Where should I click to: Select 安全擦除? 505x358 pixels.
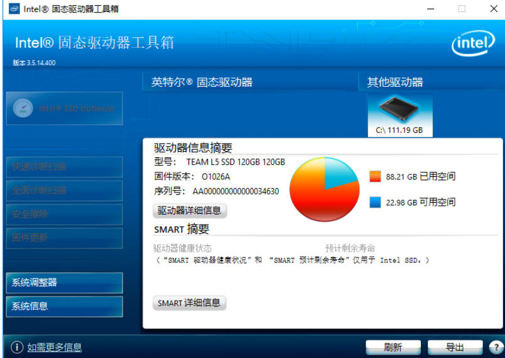point(65,214)
